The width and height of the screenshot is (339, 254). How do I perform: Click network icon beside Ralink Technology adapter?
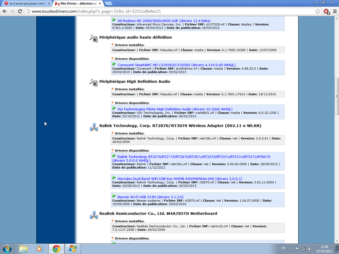(94, 127)
